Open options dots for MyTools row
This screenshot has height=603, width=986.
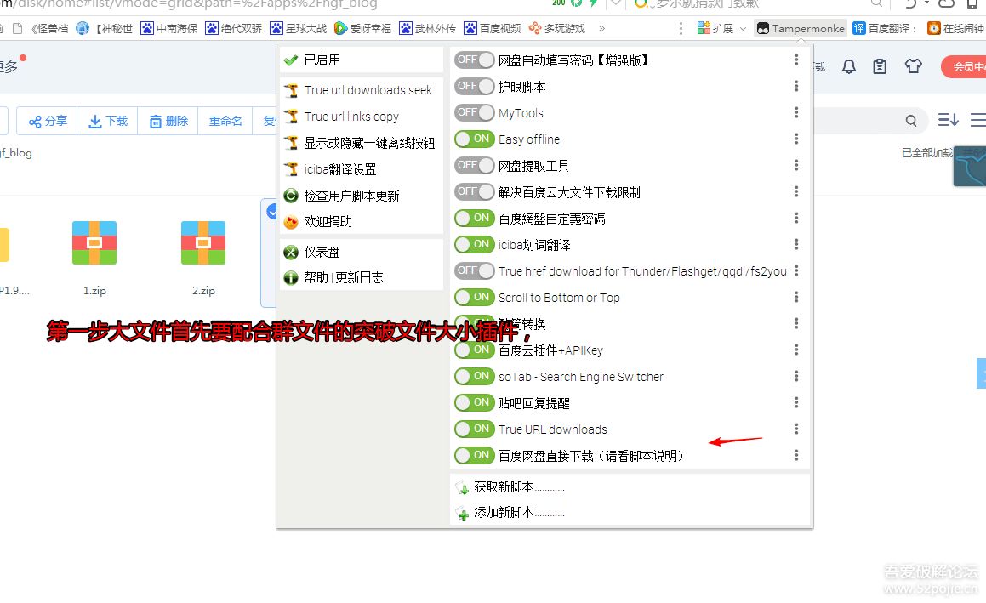click(796, 112)
